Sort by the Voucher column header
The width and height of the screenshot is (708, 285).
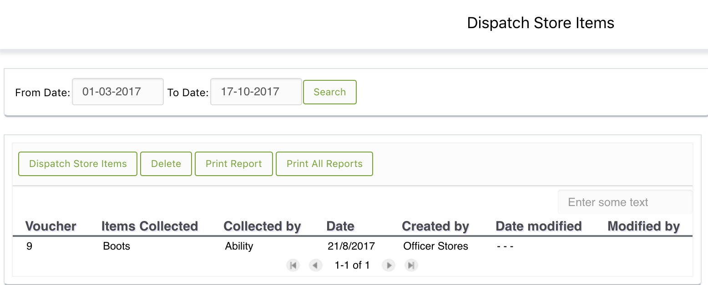coord(51,226)
